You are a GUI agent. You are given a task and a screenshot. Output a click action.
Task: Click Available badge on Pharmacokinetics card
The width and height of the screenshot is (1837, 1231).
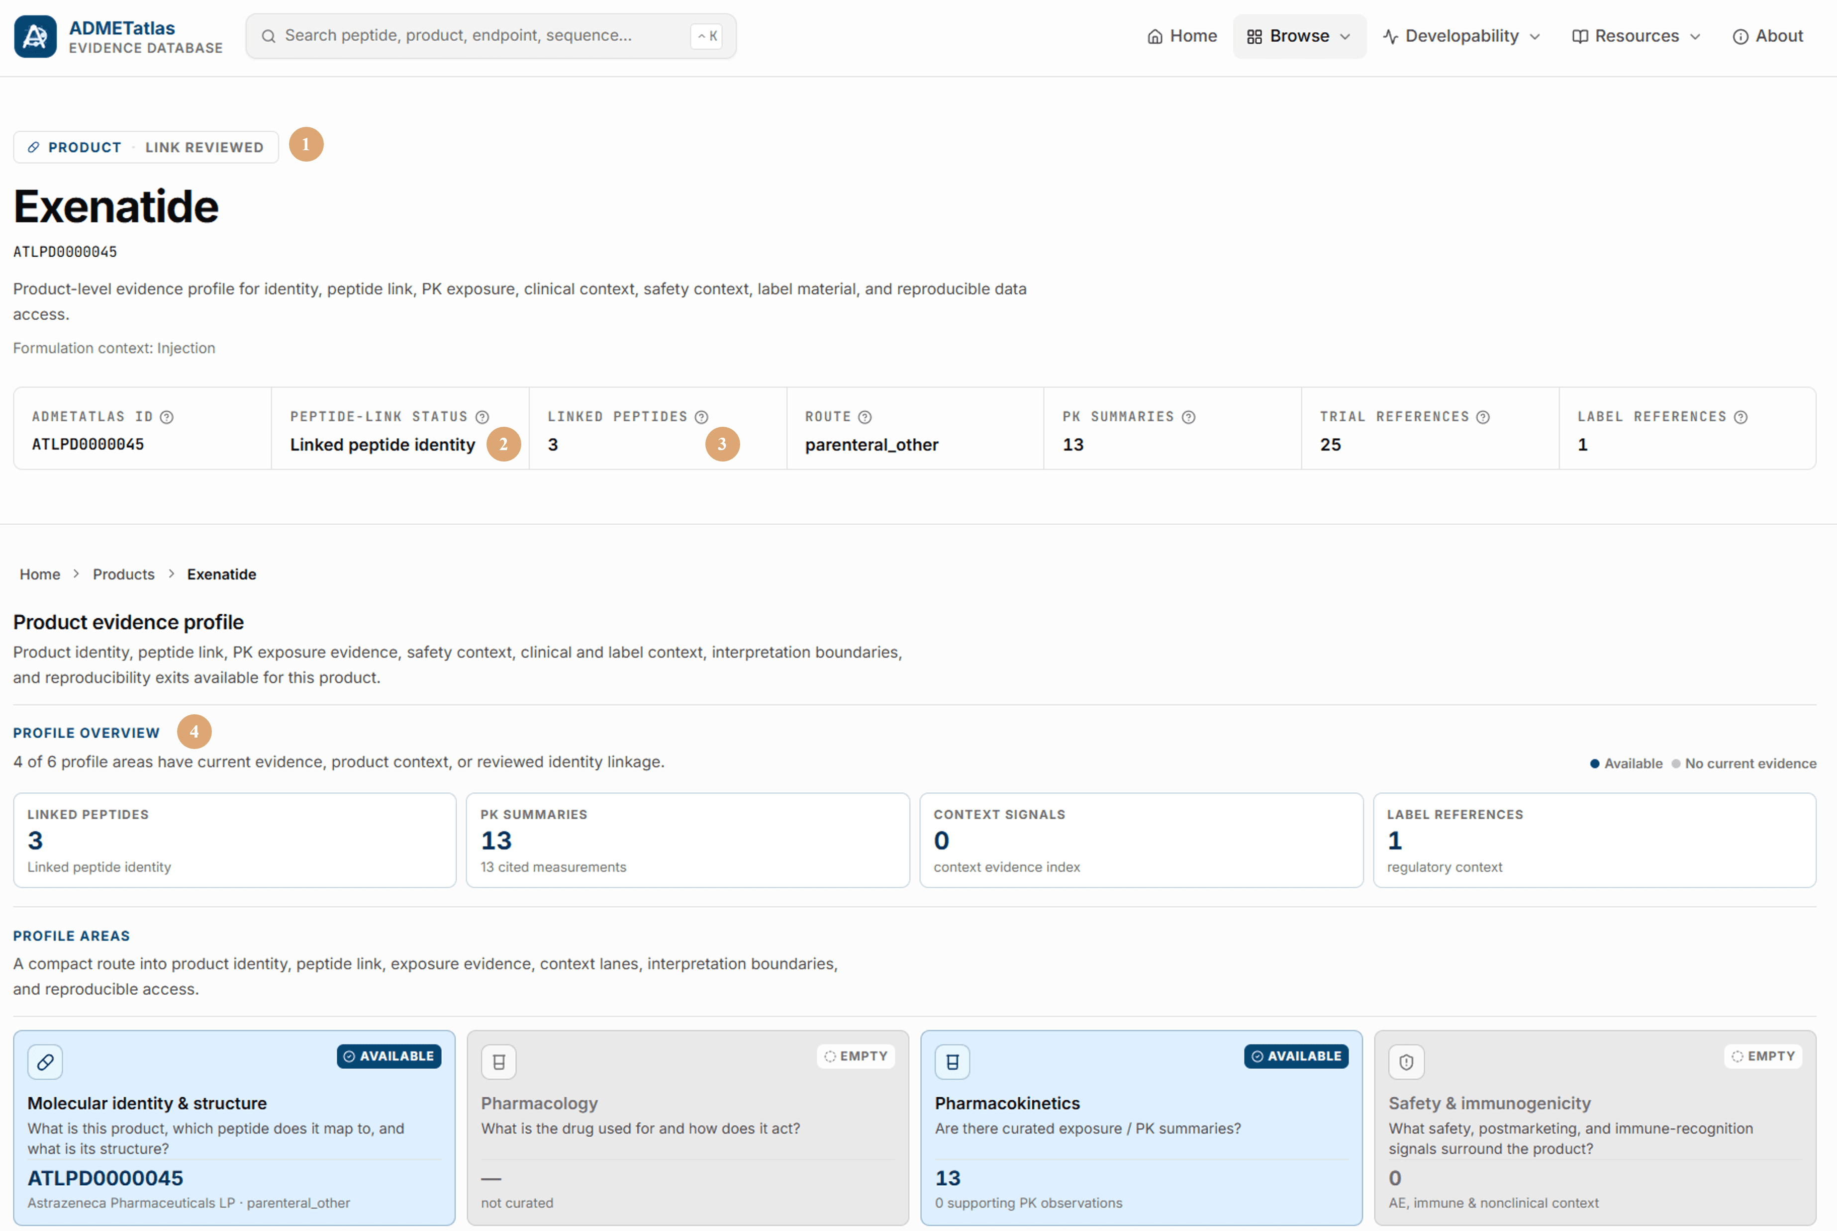point(1297,1056)
